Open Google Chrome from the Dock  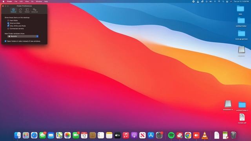pos(188,135)
